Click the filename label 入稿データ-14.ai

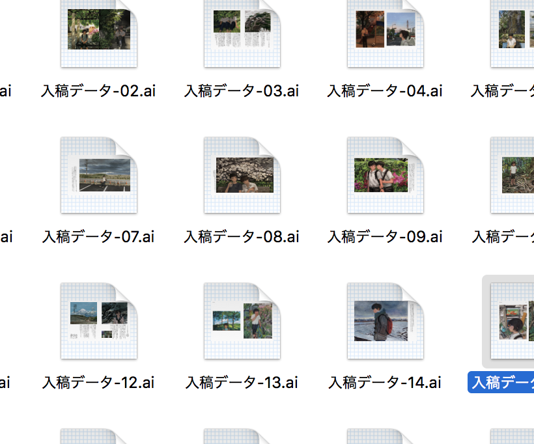tap(385, 382)
